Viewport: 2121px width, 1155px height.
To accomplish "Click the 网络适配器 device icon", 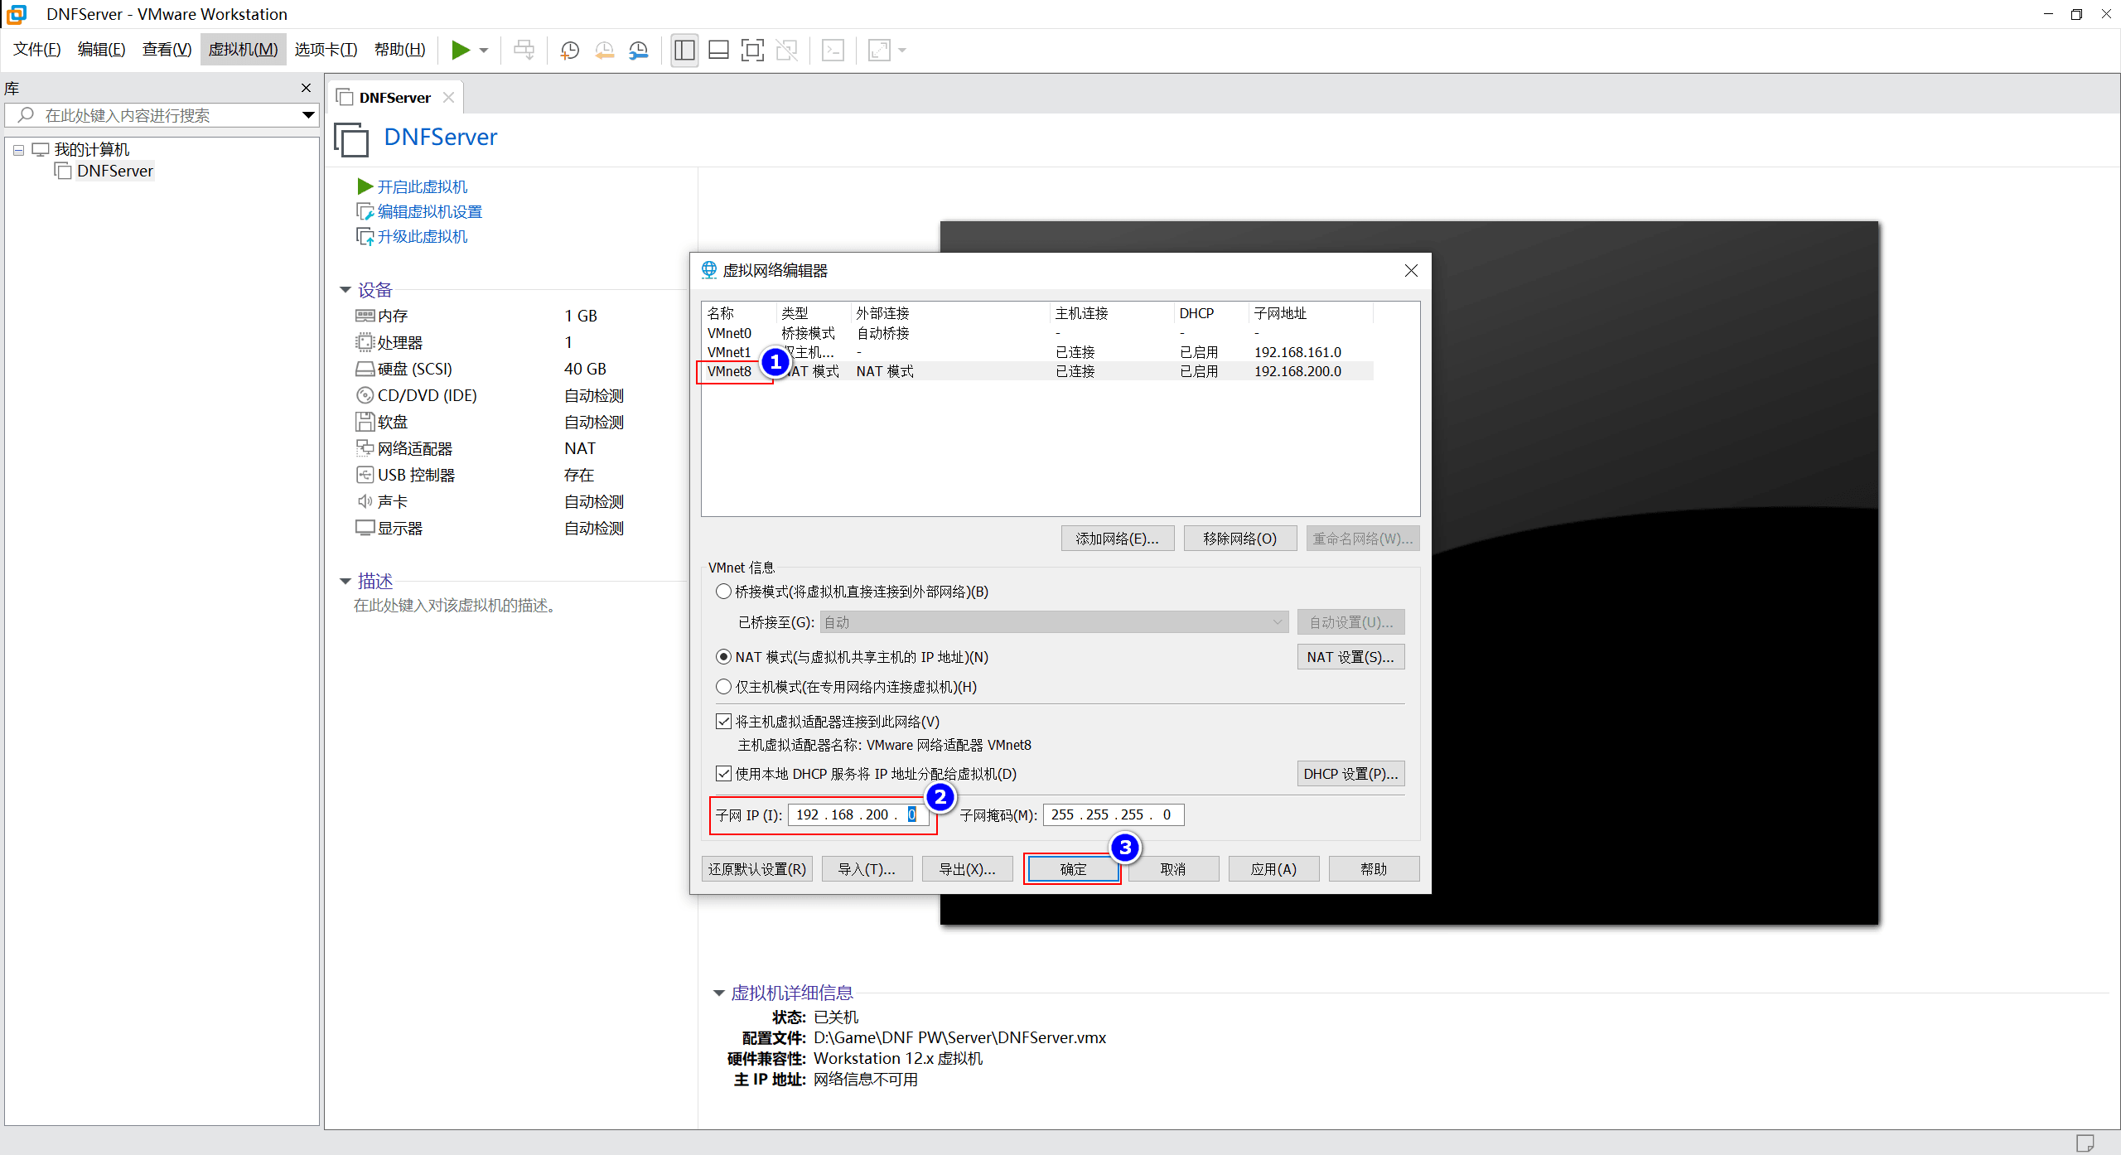I will tap(365, 448).
